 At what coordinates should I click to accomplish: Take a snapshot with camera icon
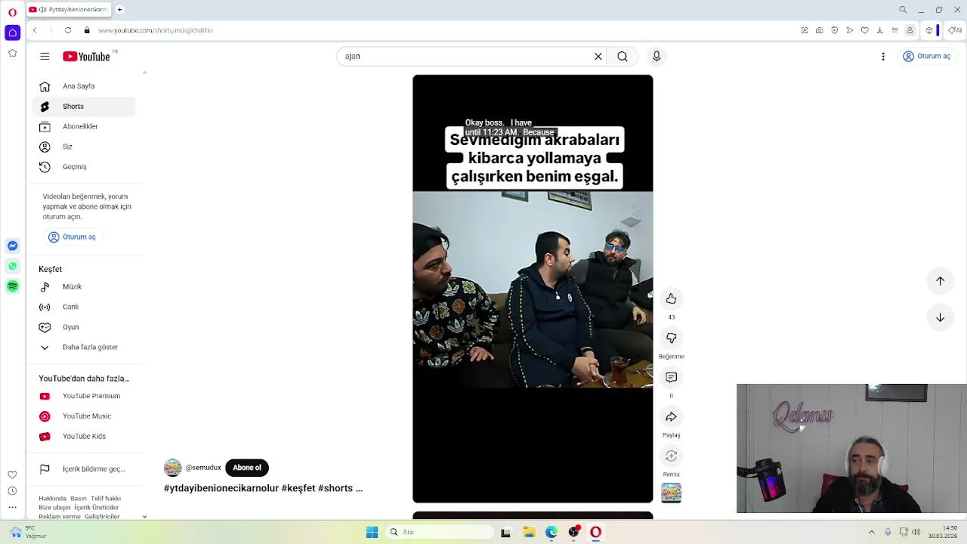pos(820,30)
